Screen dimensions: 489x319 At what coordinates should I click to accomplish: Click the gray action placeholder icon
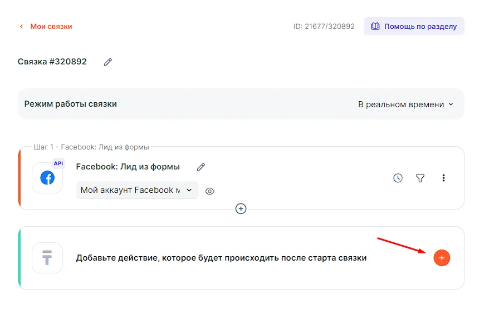pos(47,258)
